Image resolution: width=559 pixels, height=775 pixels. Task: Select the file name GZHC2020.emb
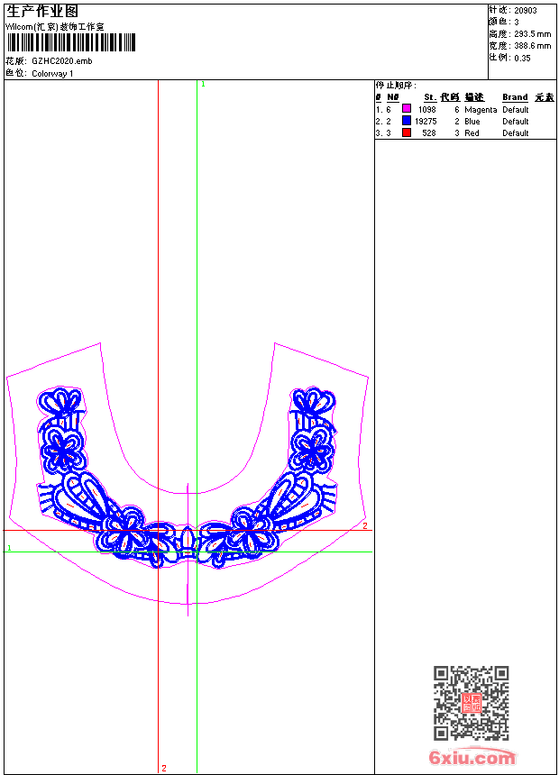[62, 60]
